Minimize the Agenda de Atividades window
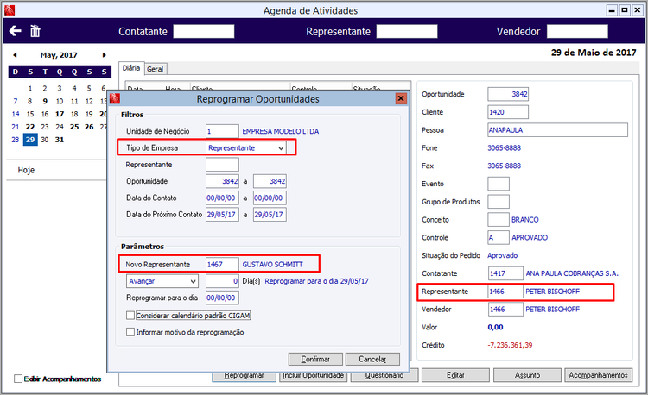The height and width of the screenshot is (395, 648). tap(612, 10)
